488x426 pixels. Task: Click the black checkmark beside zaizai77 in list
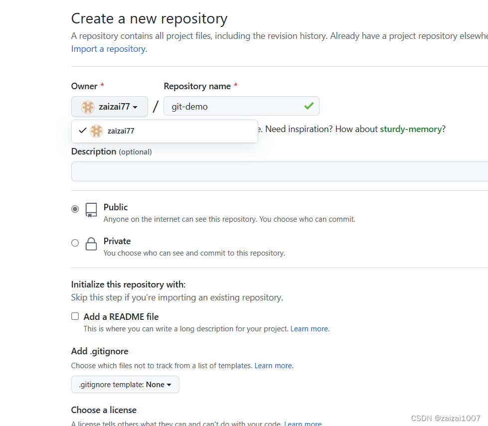(x=82, y=131)
